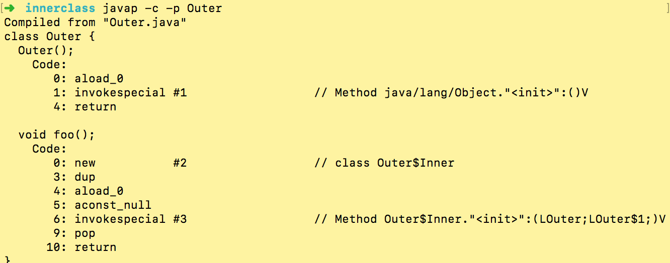Click the "aconst_null" instruction
Image resolution: width=670 pixels, height=263 pixels.
(113, 205)
